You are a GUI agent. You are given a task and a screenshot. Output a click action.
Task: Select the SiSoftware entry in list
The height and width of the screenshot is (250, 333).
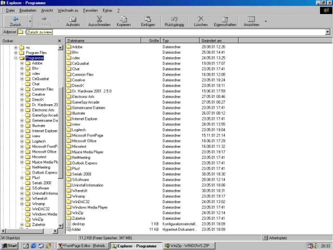click(x=80, y=180)
